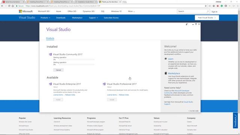Open Dynamics 365 in the top menu
Image resolution: width=240 pixels, height=135 pixels.
[x=88, y=11]
